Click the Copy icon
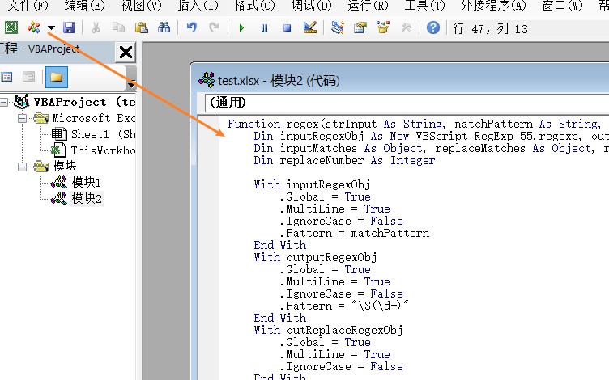The image size is (609, 380). coord(118,27)
